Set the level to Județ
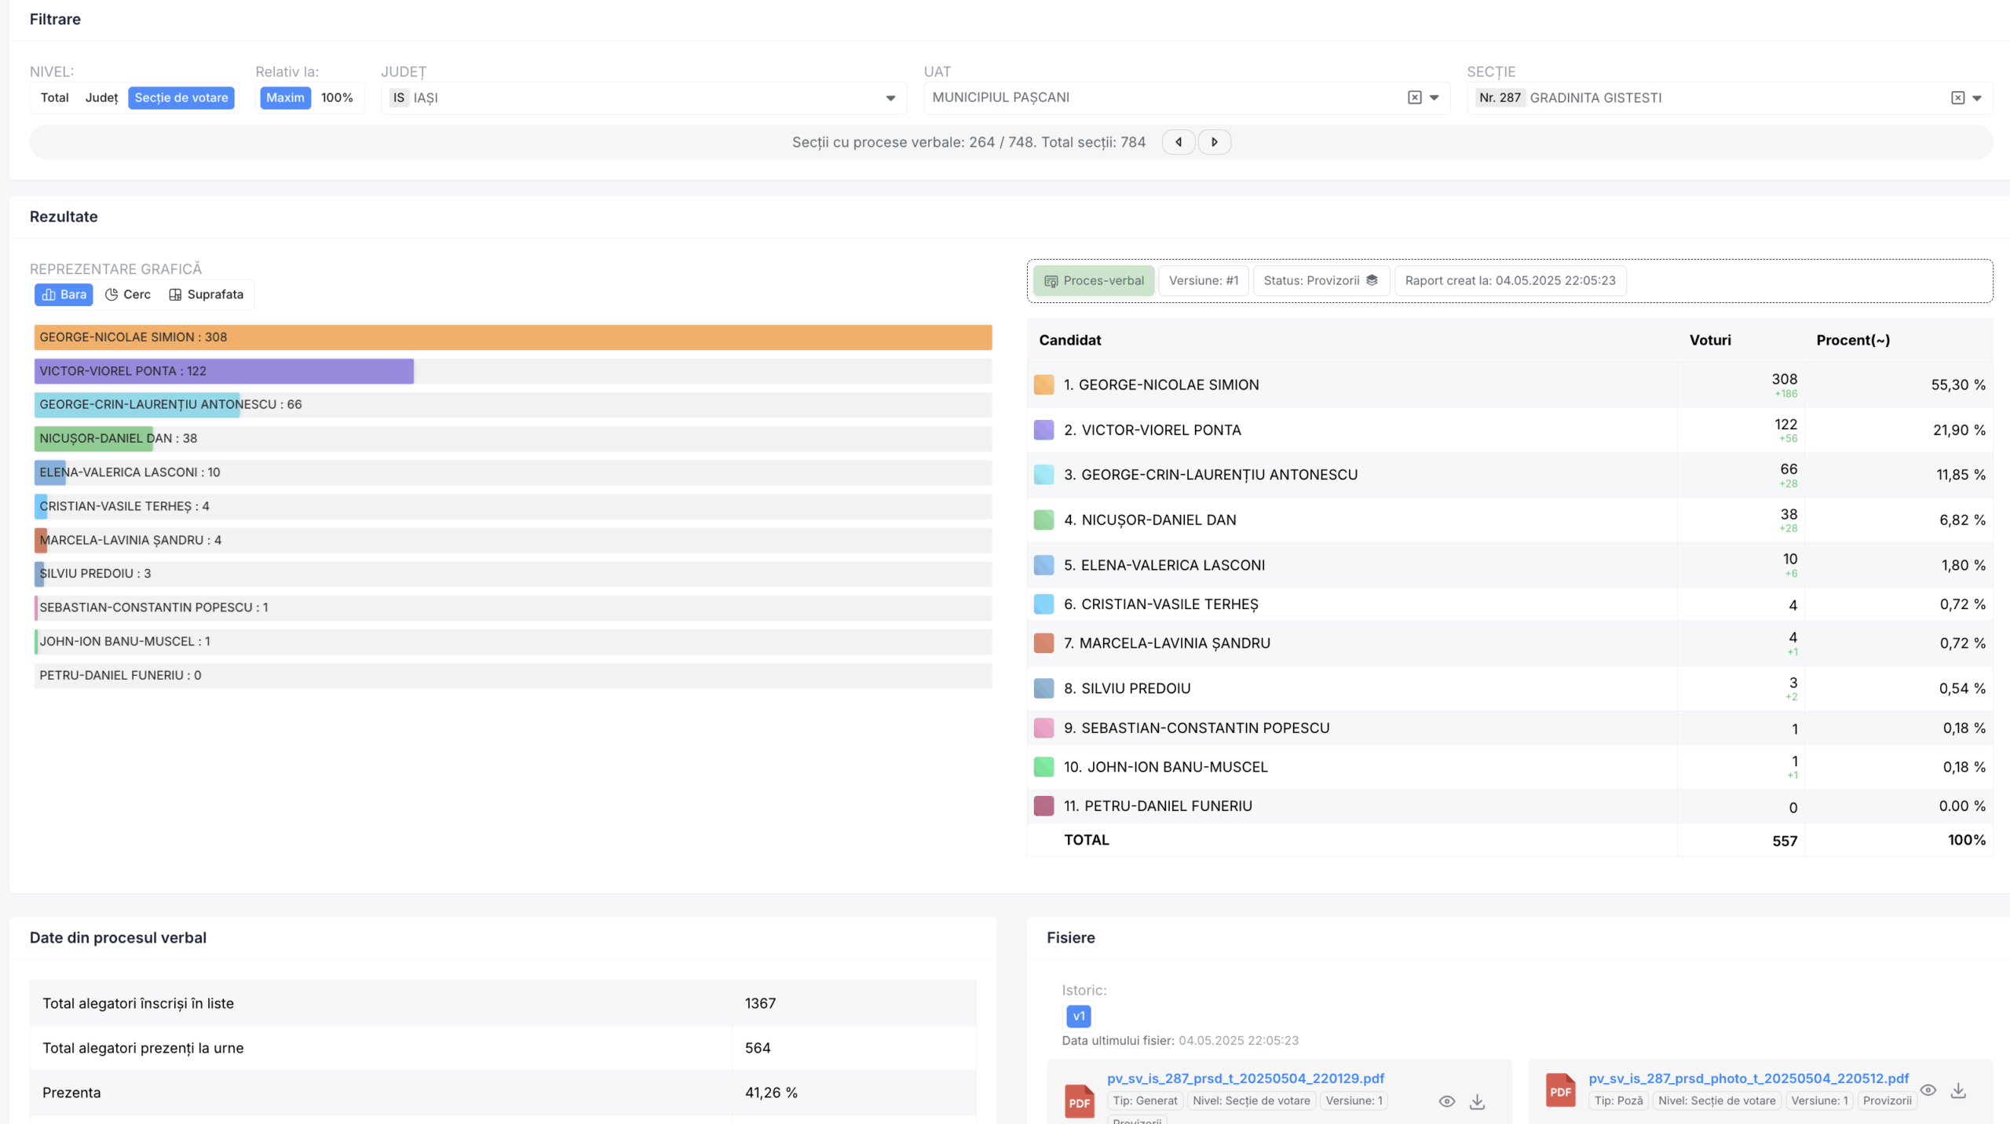 [101, 97]
